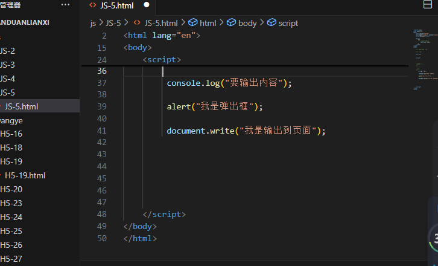438x266 pixels.
Task: Expand the H5-16 folder
Action: 11,134
